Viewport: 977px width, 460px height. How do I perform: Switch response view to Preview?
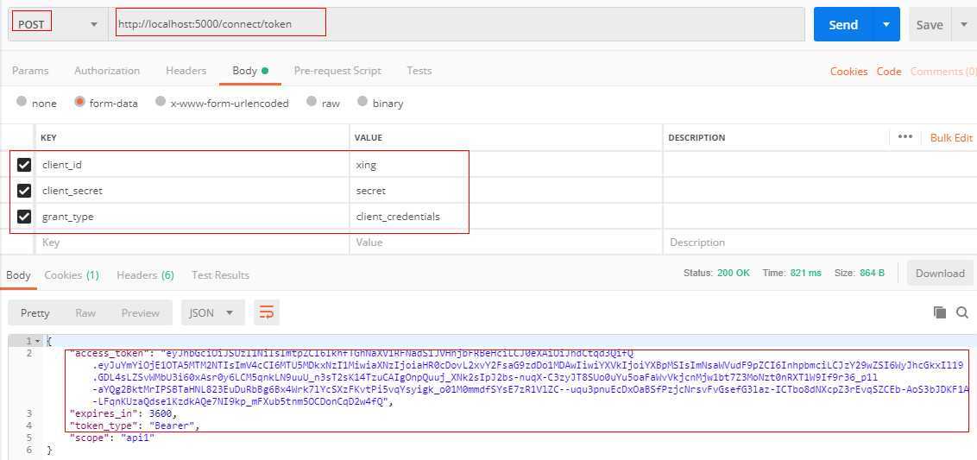pos(140,313)
